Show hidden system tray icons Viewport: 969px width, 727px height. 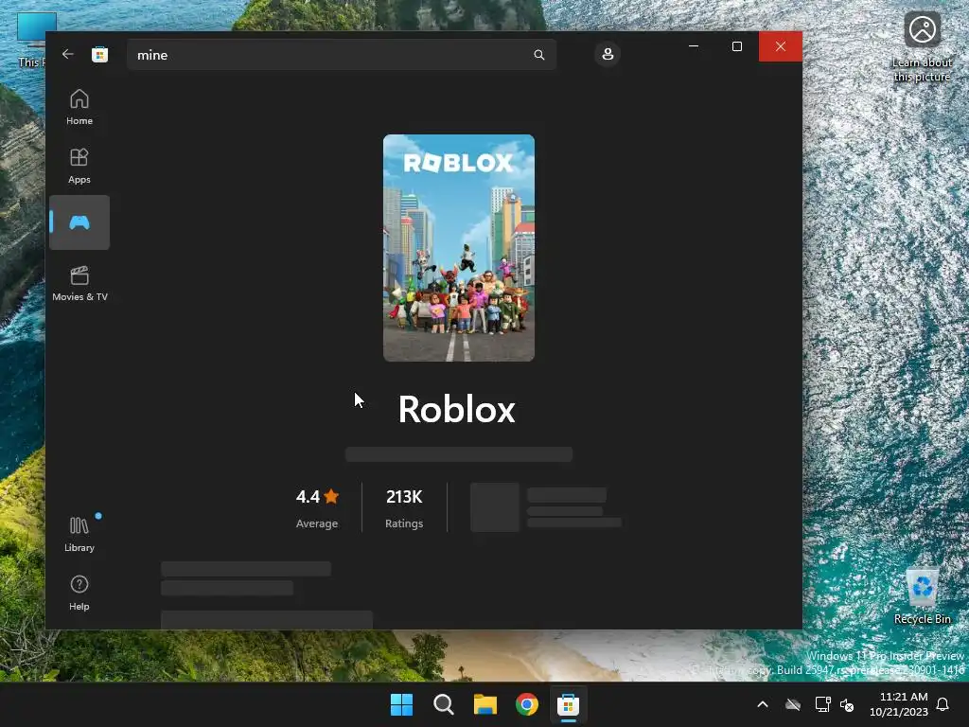pos(763,704)
